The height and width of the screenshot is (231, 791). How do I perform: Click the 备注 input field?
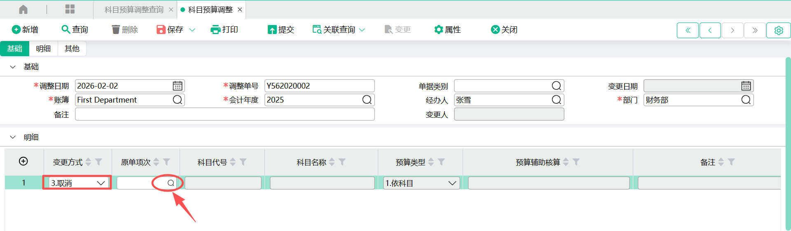(x=225, y=114)
